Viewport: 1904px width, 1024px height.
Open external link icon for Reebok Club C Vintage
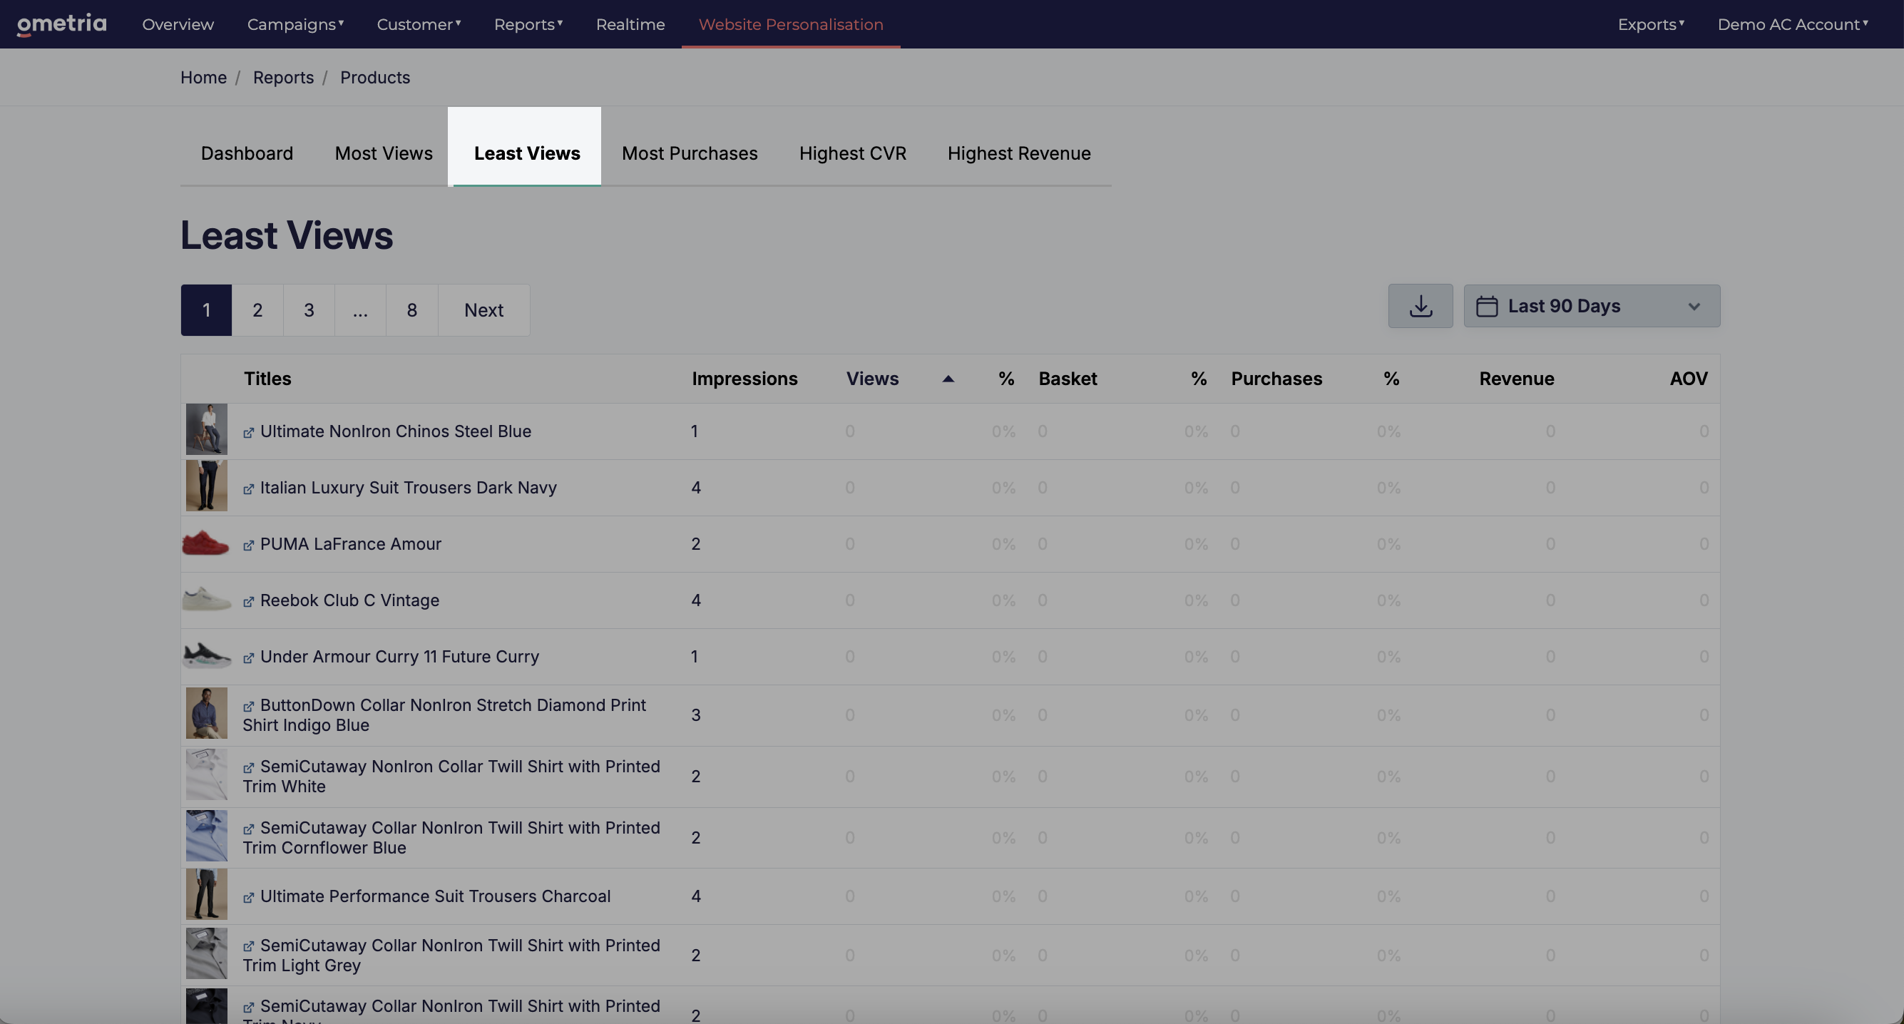point(248,601)
